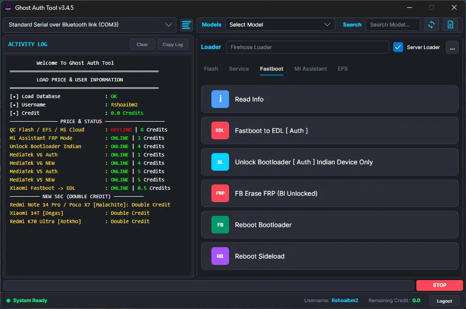Click the OFFLINE status in the log

point(121,129)
